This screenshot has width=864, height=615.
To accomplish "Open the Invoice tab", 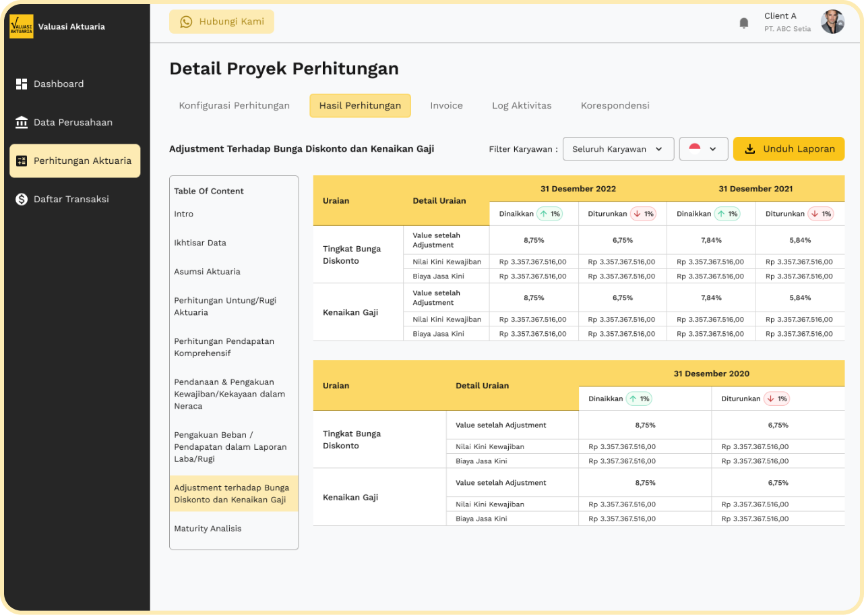I will (x=446, y=106).
